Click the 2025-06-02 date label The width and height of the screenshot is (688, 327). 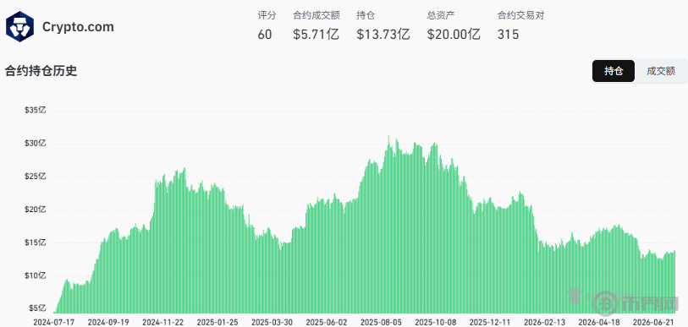pyautogui.click(x=327, y=322)
